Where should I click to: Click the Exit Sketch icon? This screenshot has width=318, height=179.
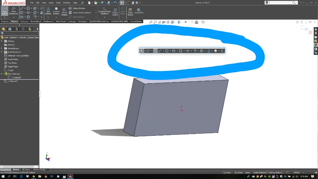click(4, 10)
